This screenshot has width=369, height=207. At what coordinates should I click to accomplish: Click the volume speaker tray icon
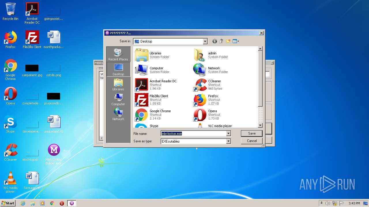328,203
